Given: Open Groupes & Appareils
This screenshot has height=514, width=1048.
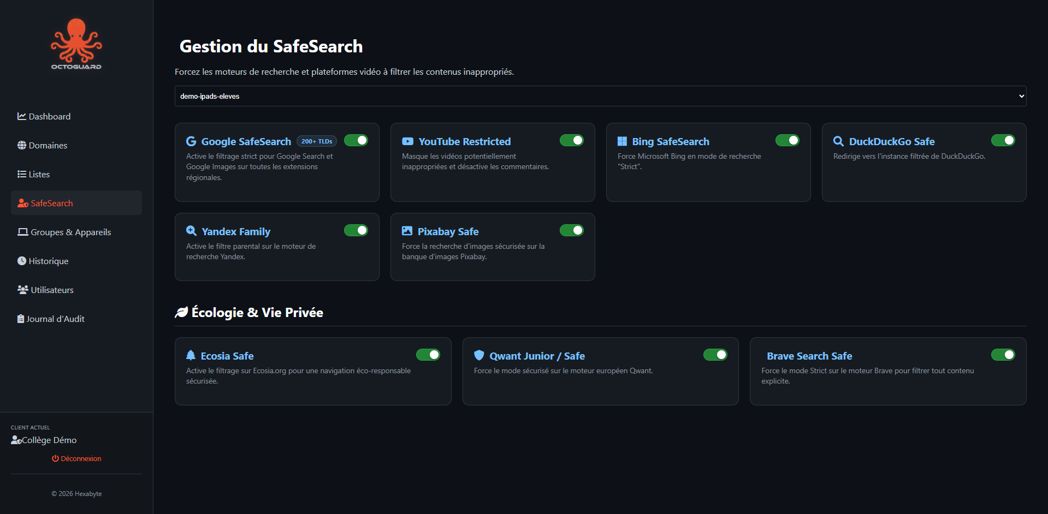Looking at the screenshot, I should coord(76,232).
